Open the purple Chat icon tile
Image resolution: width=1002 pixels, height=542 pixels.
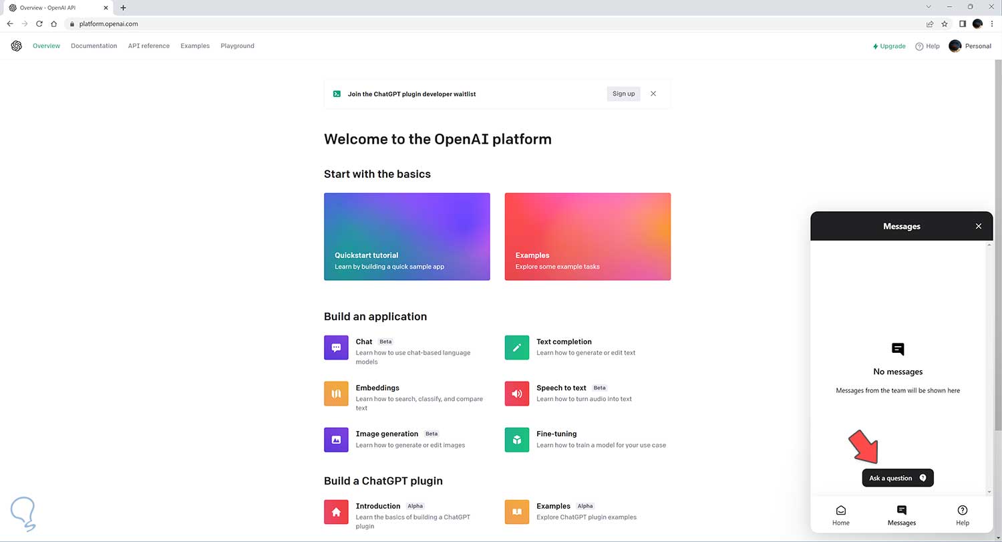pyautogui.click(x=336, y=348)
